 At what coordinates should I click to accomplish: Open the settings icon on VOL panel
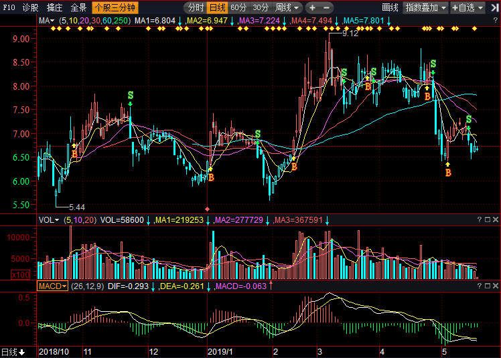click(x=487, y=219)
